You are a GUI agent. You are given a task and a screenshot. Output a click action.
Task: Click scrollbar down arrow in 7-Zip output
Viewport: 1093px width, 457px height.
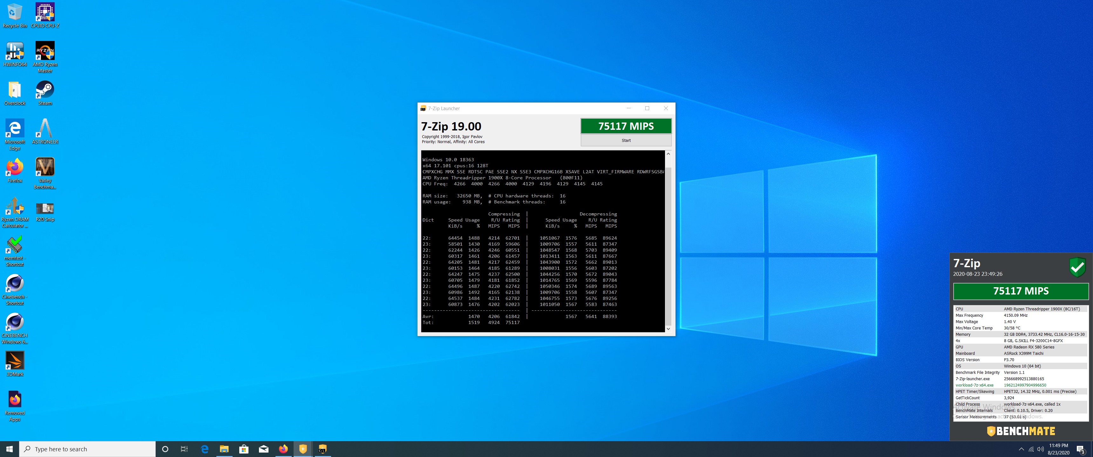pos(668,328)
